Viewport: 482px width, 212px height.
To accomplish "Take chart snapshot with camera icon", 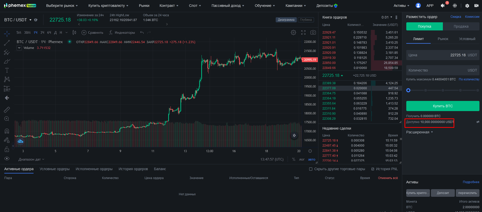I will 313,32.
